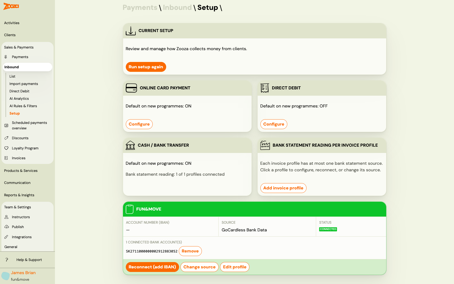Click the bank icon on Cash / Bank Transfer card

click(x=130, y=145)
